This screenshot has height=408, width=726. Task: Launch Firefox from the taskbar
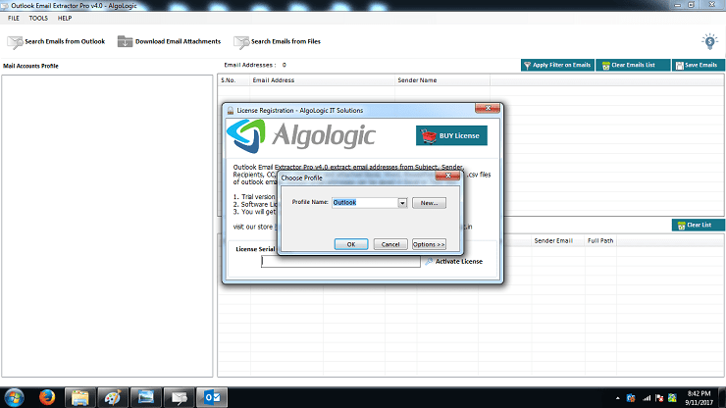coord(47,397)
